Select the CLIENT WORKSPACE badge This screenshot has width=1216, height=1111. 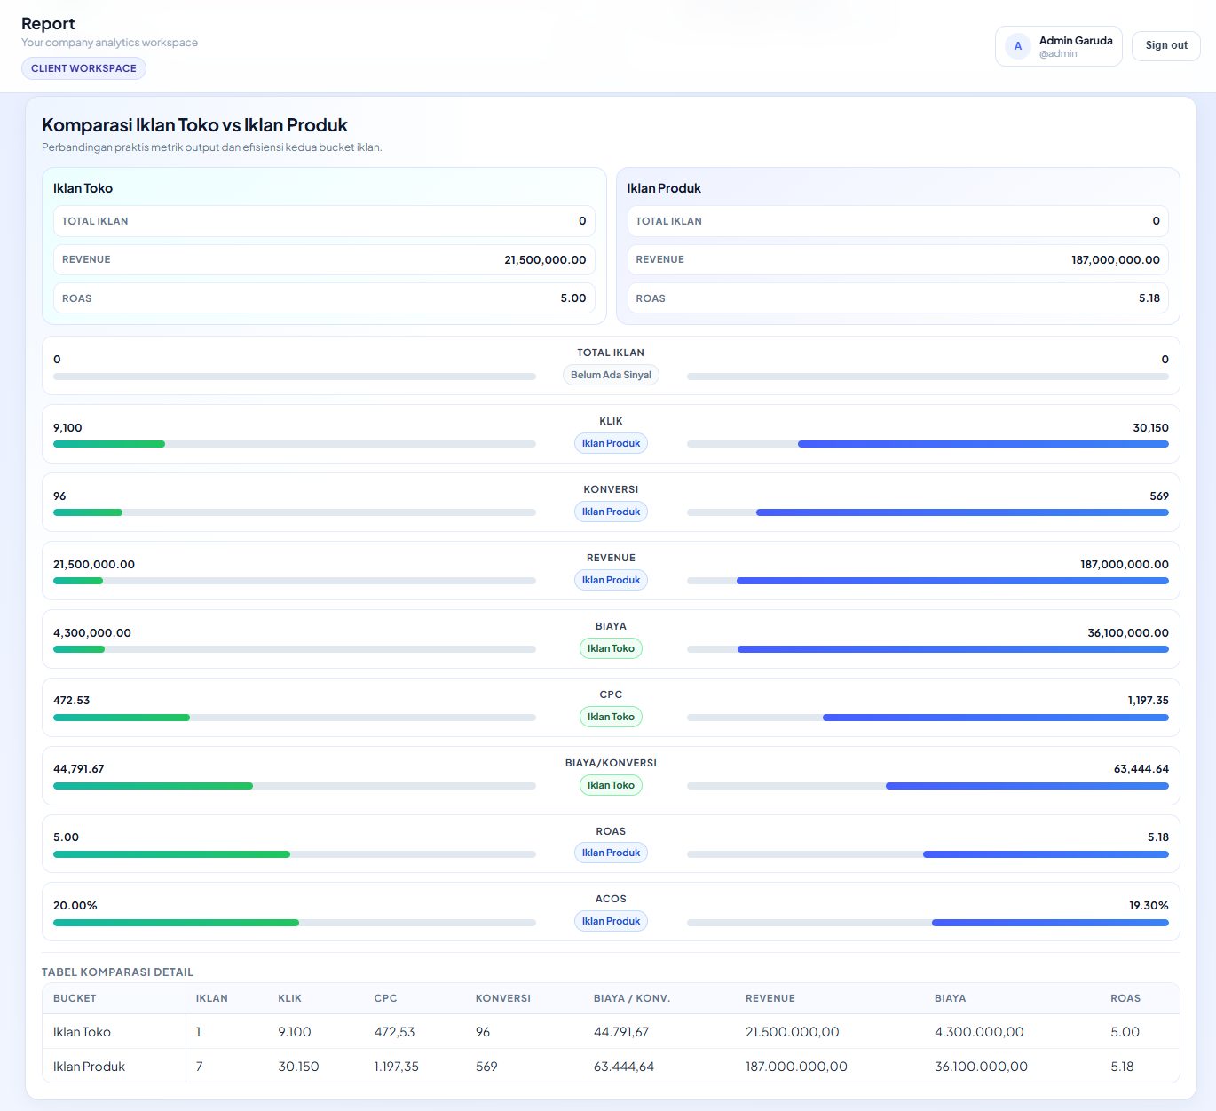[83, 68]
